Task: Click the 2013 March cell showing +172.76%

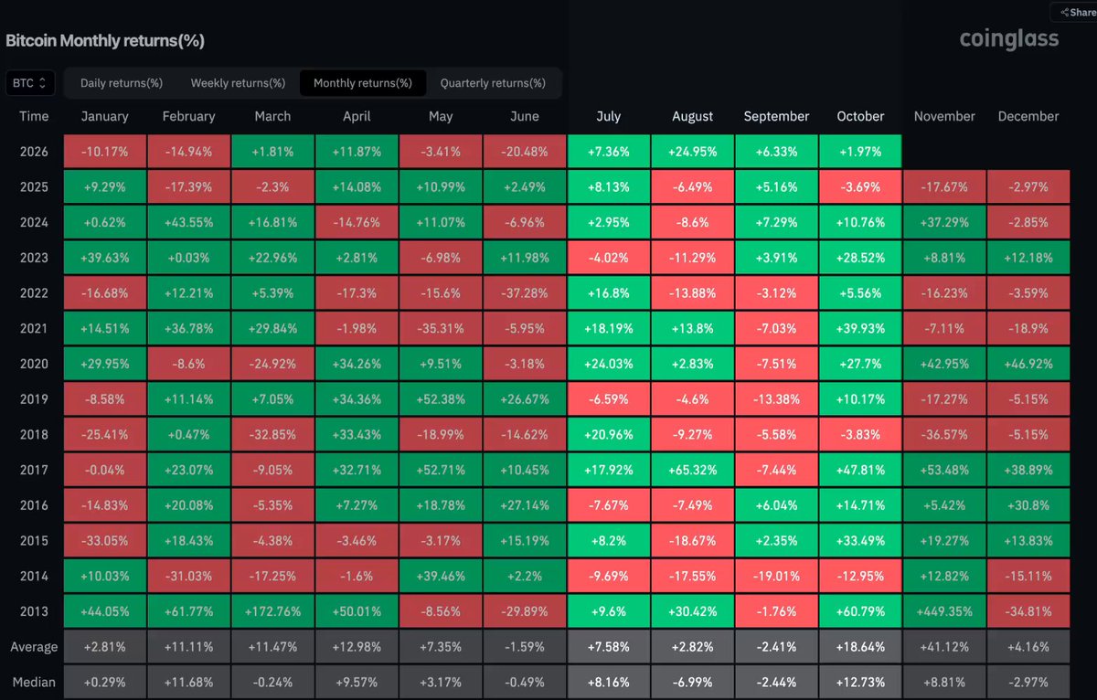Action: [272, 612]
